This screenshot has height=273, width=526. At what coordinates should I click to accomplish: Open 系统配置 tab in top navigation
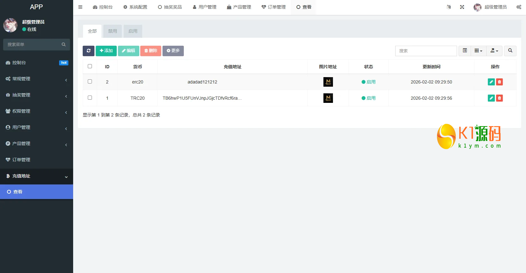click(135, 7)
